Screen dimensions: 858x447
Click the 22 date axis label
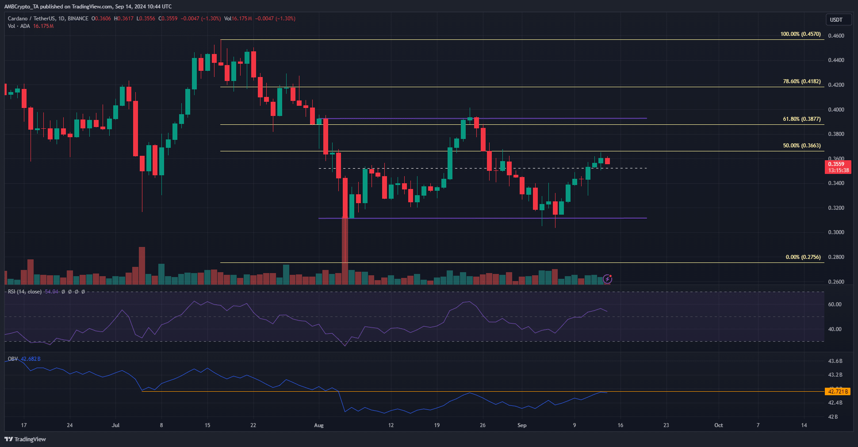(253, 425)
